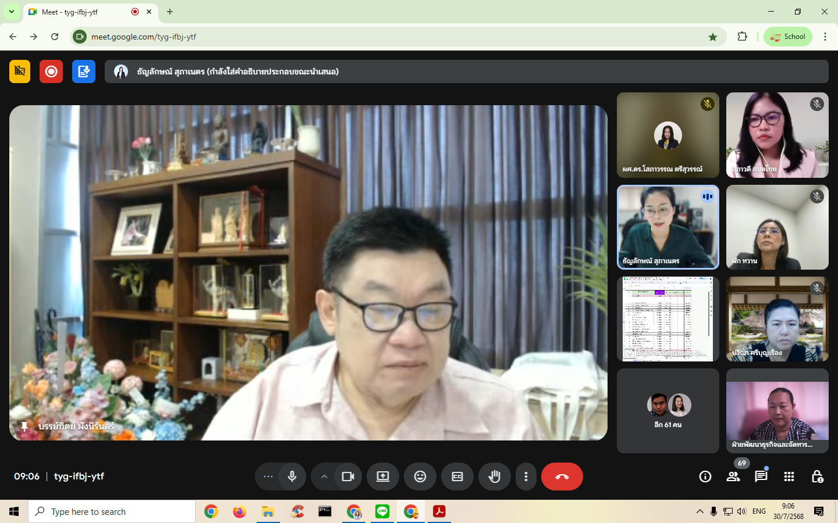Open more options three-dot menu
Image resolution: width=838 pixels, height=523 pixels.
(x=526, y=477)
